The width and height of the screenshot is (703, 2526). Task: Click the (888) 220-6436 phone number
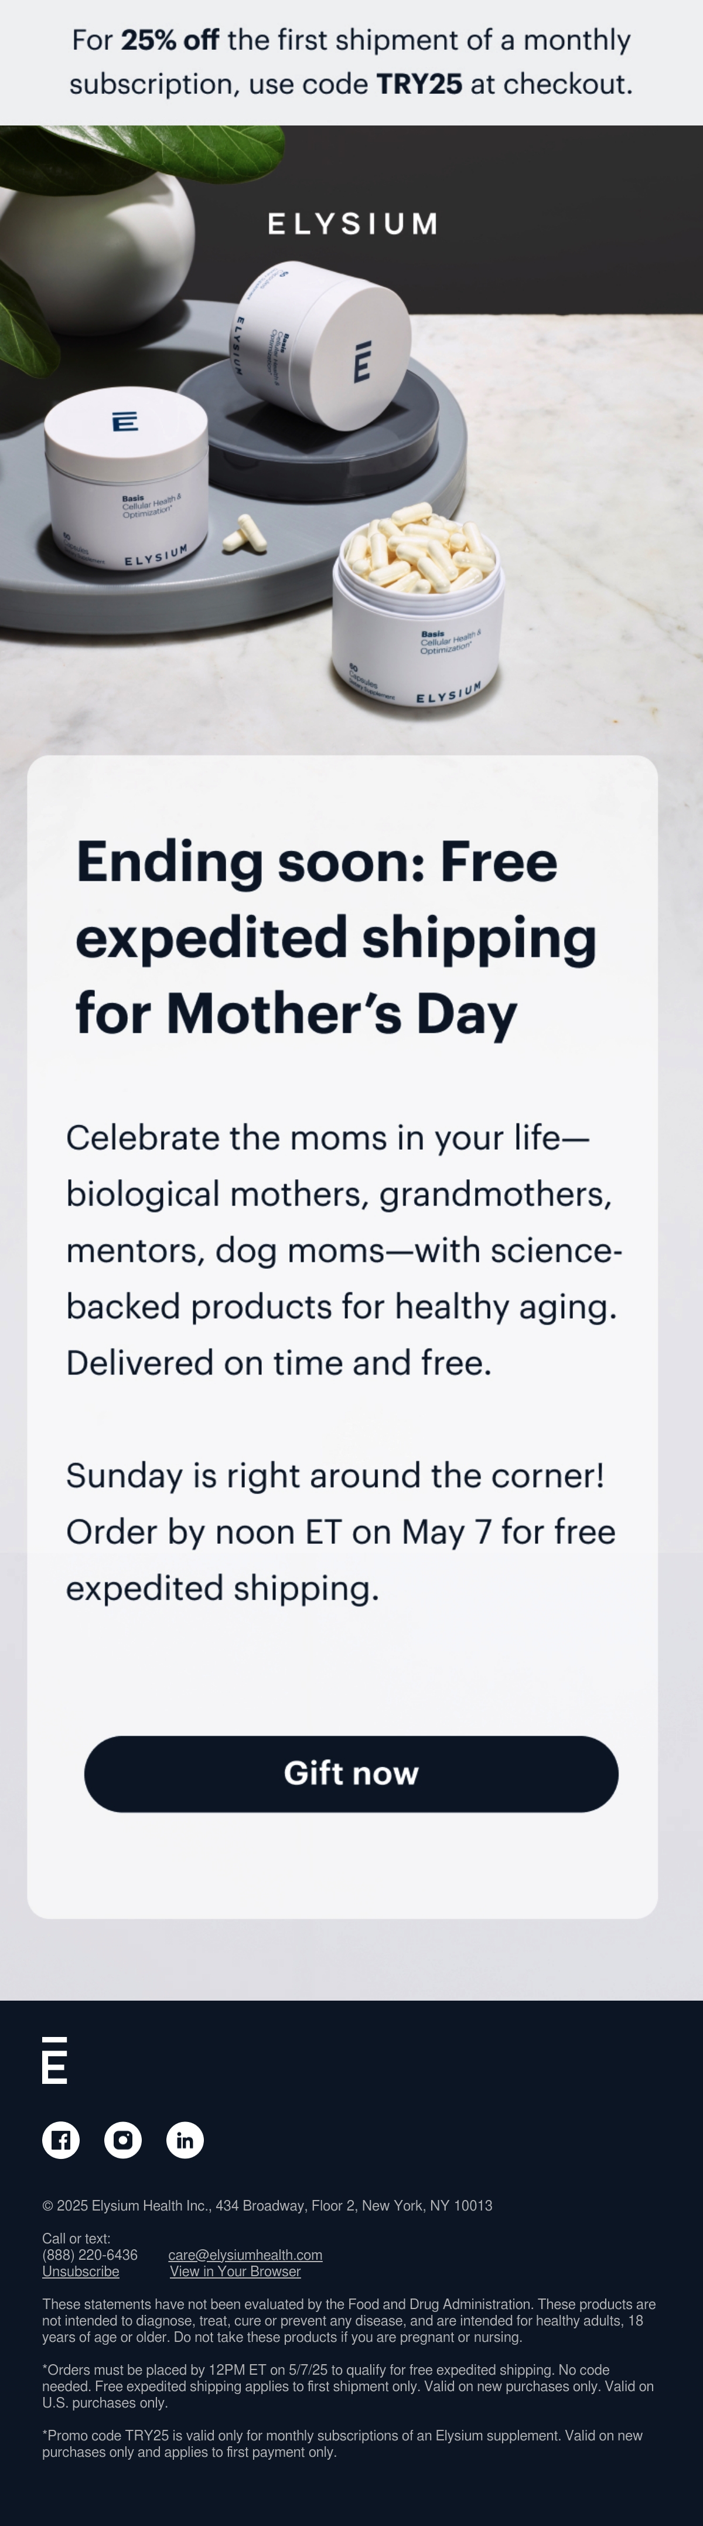pos(90,2255)
